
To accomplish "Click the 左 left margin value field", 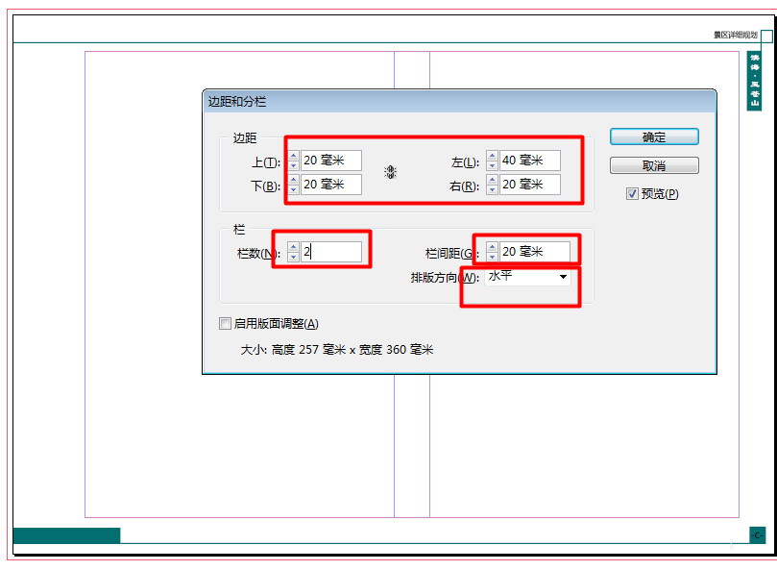I will point(529,161).
